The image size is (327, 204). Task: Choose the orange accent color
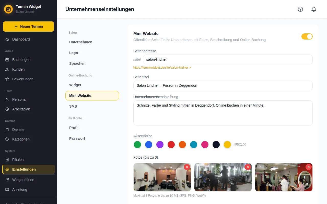(182, 145)
